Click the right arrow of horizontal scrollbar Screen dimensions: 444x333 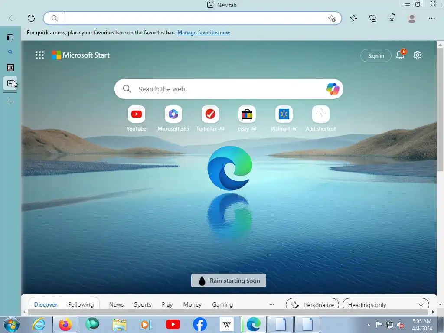pyautogui.click(x=433, y=312)
